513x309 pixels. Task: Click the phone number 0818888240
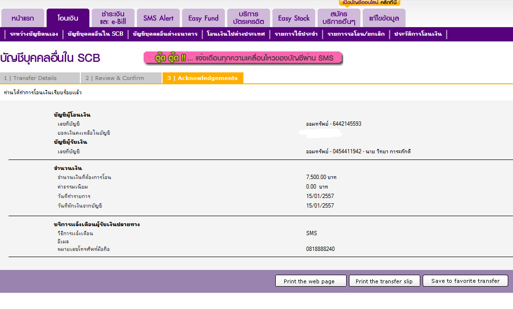[x=320, y=249]
